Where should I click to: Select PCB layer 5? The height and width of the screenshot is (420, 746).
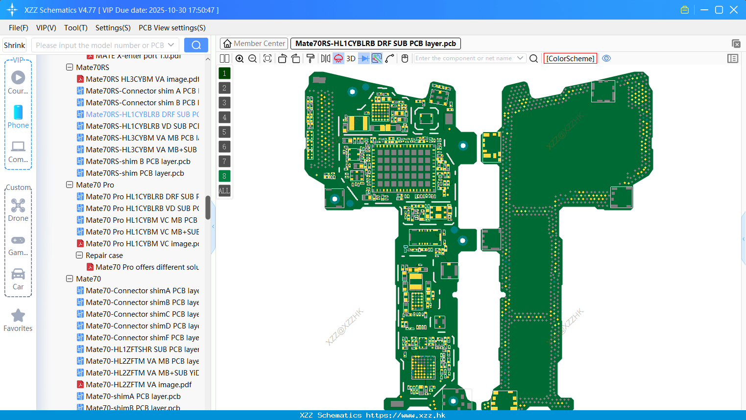(x=224, y=132)
